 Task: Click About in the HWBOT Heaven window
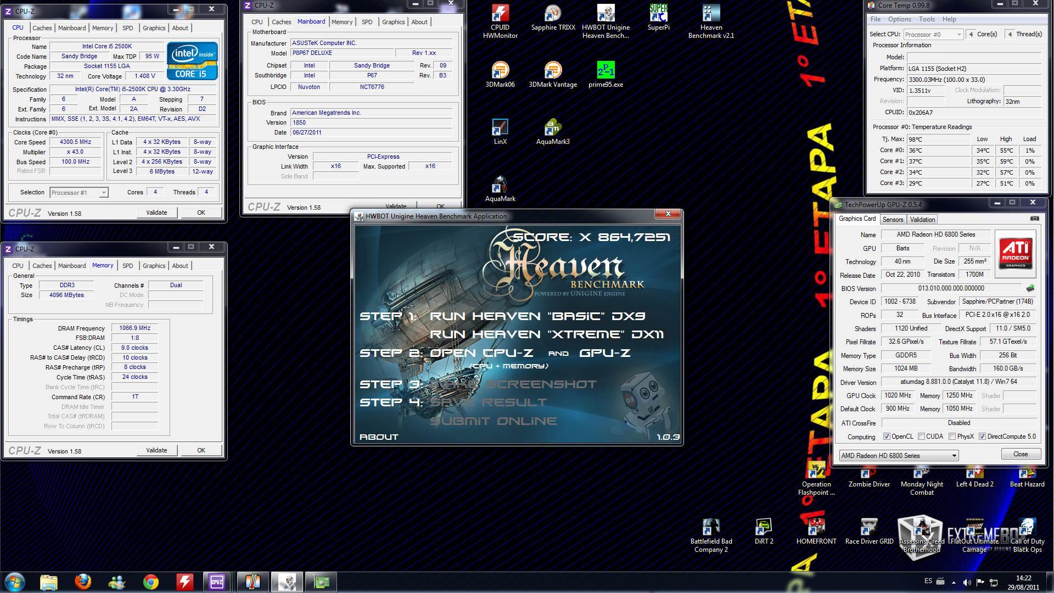379,437
